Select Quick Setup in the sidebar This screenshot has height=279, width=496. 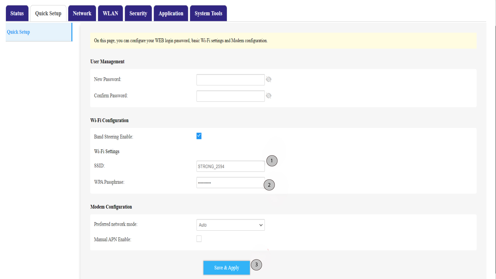[x=39, y=32]
